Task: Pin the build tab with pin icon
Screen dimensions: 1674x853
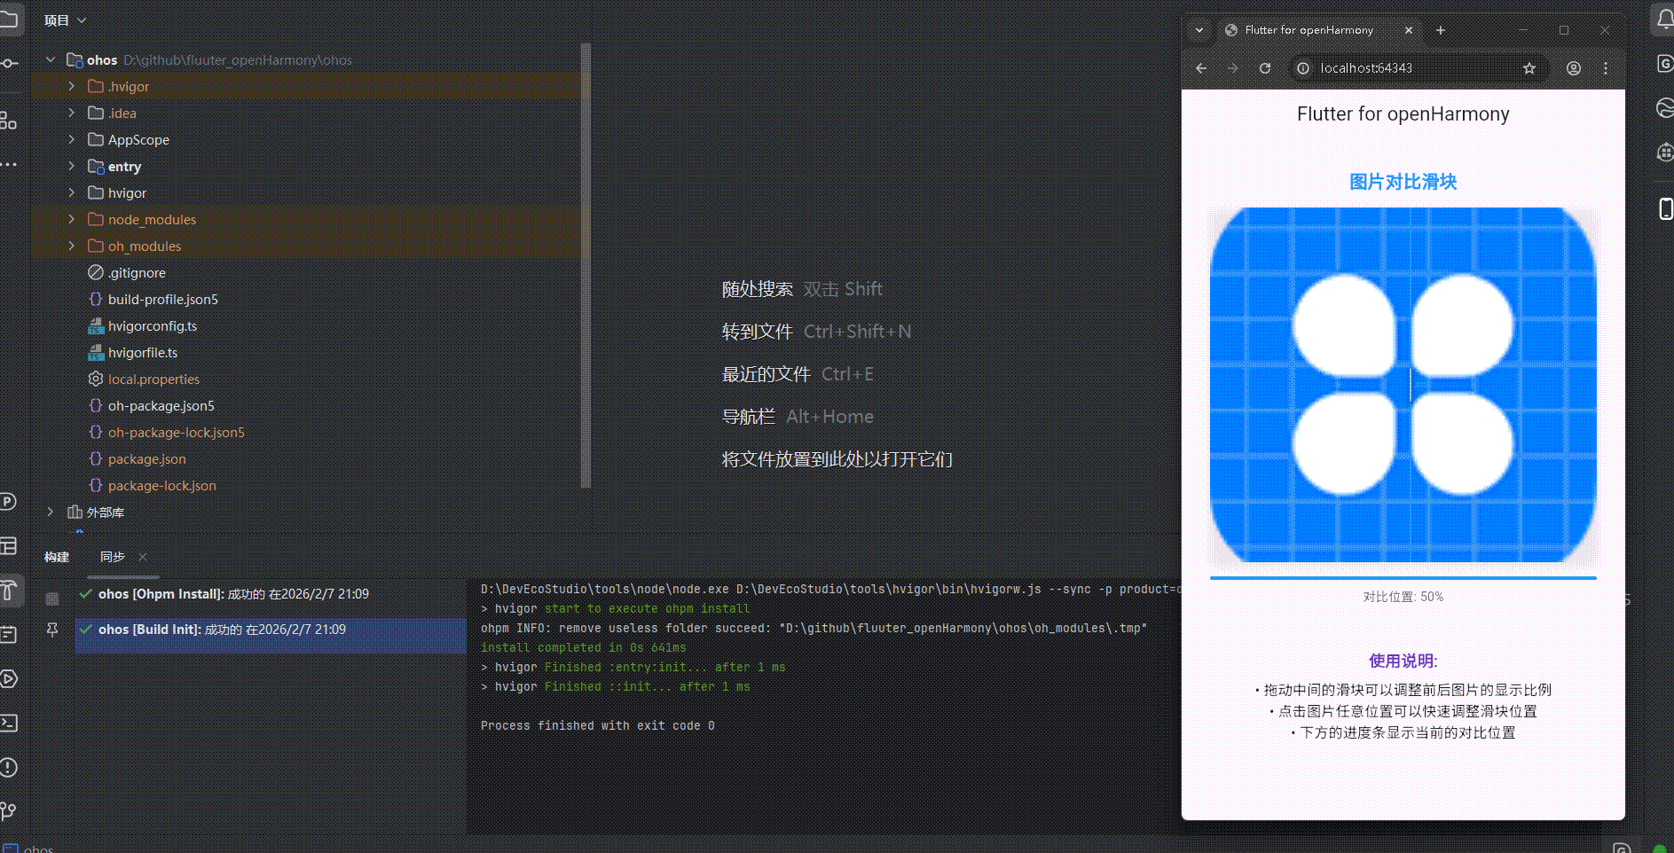Action: pyautogui.click(x=52, y=630)
